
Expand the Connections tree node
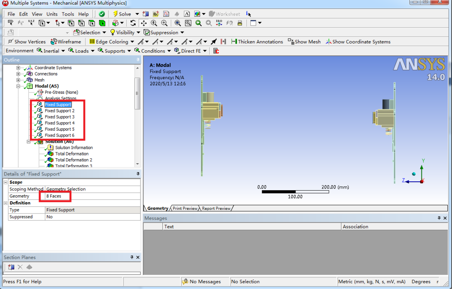pyautogui.click(x=18, y=74)
